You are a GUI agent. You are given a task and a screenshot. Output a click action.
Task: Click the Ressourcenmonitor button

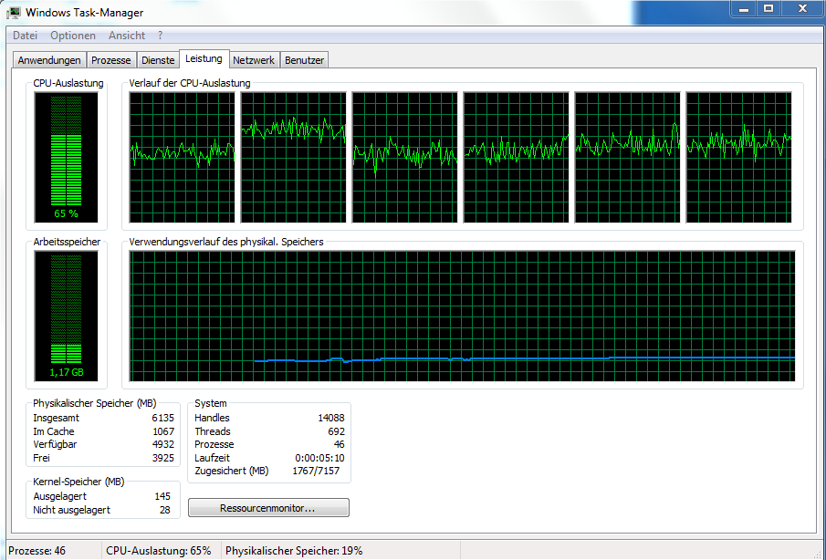[x=268, y=508]
